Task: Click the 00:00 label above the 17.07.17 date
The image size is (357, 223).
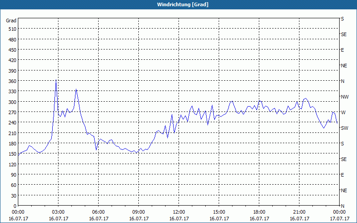Action: pos(340,212)
